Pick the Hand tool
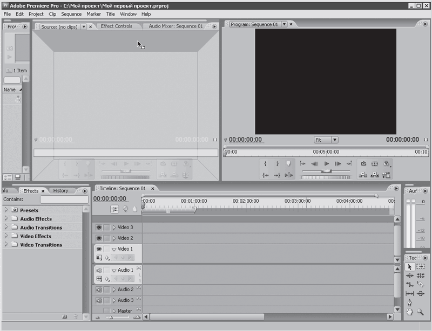Image resolution: width=432 pixels, height=331 pixels. coord(410,312)
